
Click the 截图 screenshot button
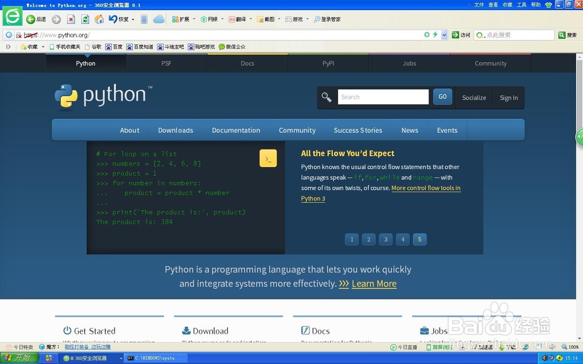click(x=265, y=19)
